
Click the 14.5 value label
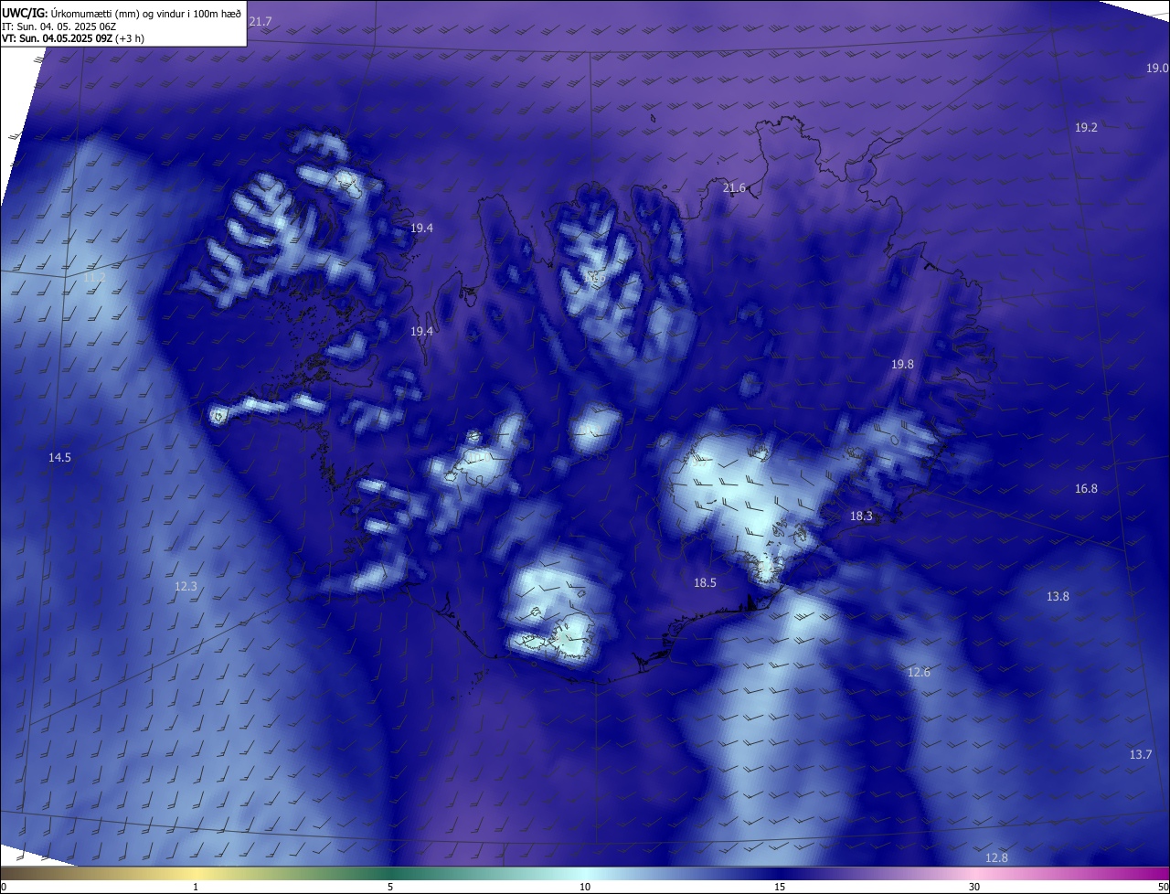tap(59, 458)
